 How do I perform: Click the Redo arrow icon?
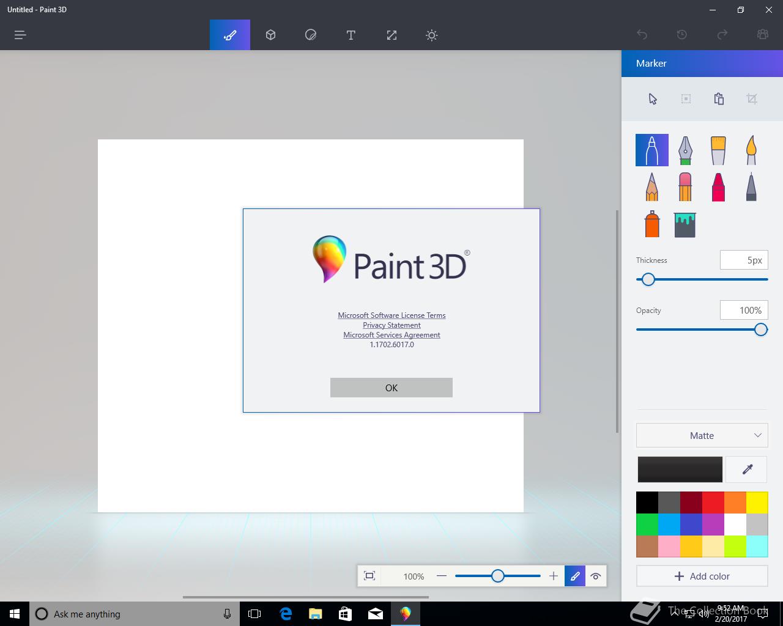pos(722,35)
